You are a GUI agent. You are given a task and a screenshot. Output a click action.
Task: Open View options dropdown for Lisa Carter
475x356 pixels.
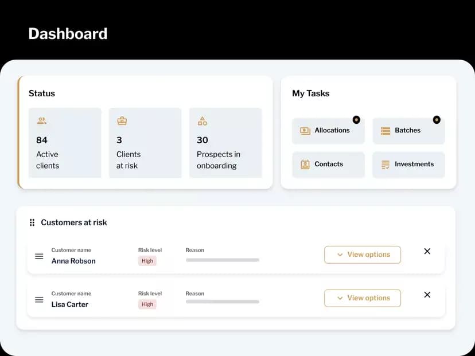coord(363,298)
